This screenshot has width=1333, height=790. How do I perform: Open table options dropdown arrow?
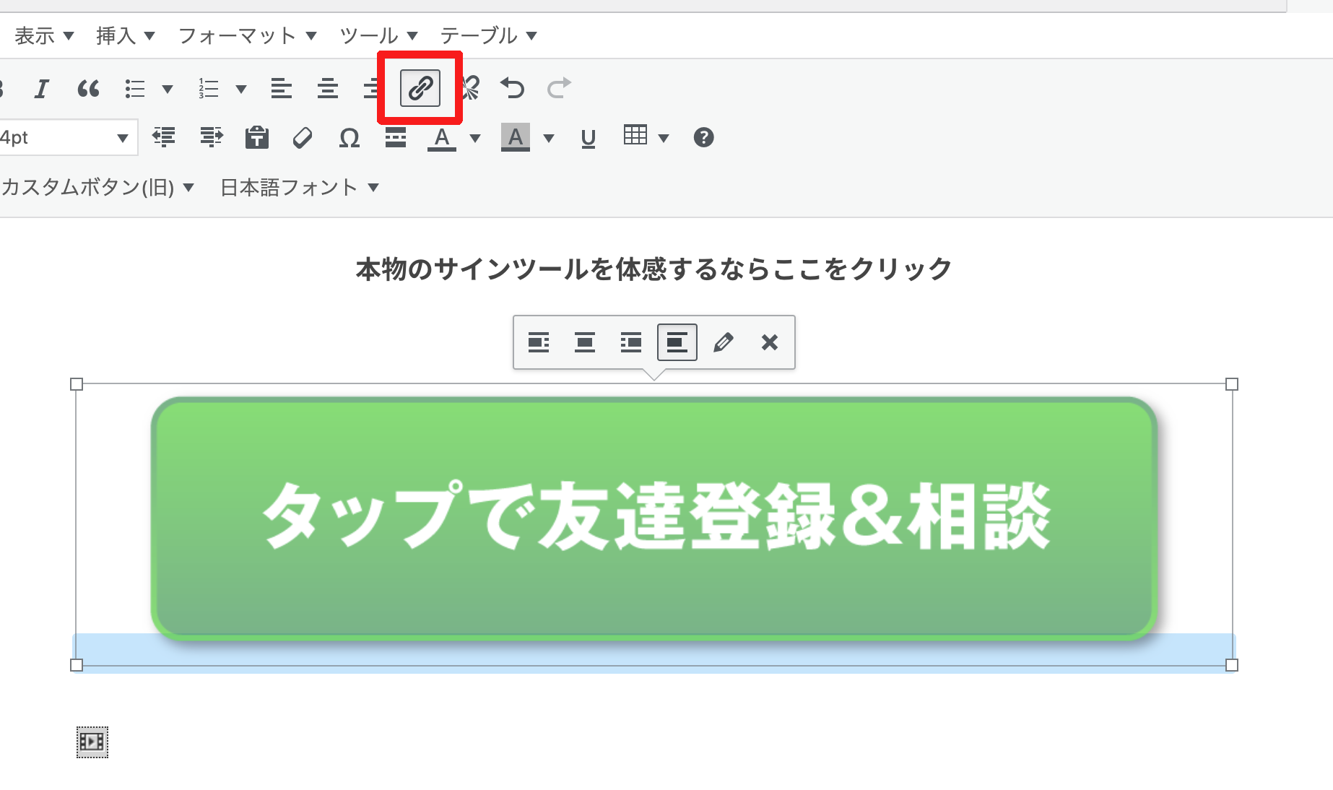(664, 138)
